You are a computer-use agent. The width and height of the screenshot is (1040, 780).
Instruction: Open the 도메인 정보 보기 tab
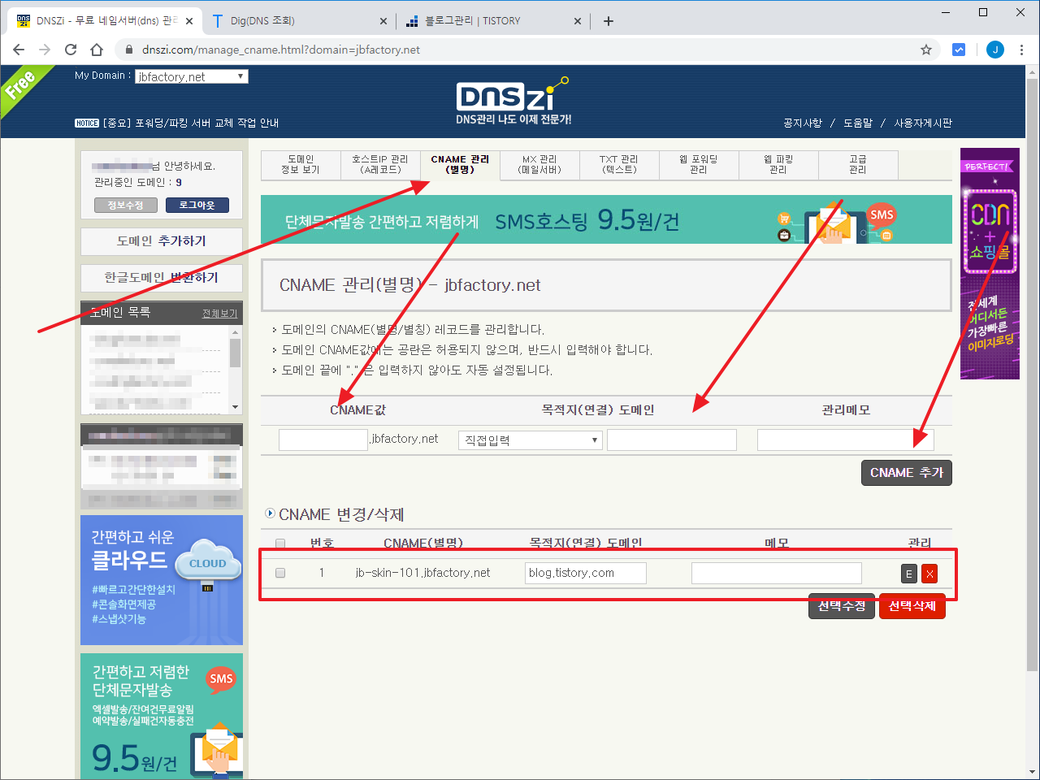coord(301,165)
